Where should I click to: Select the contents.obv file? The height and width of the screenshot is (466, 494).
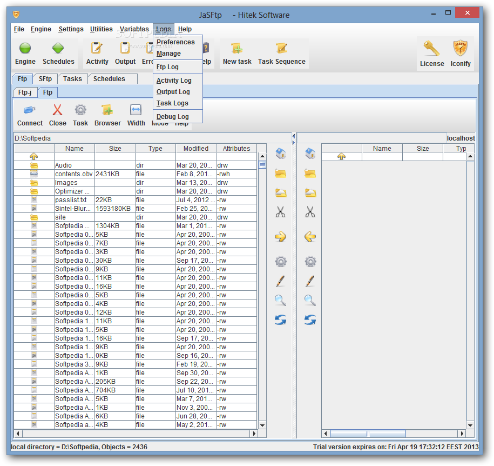pyautogui.click(x=136, y=174)
